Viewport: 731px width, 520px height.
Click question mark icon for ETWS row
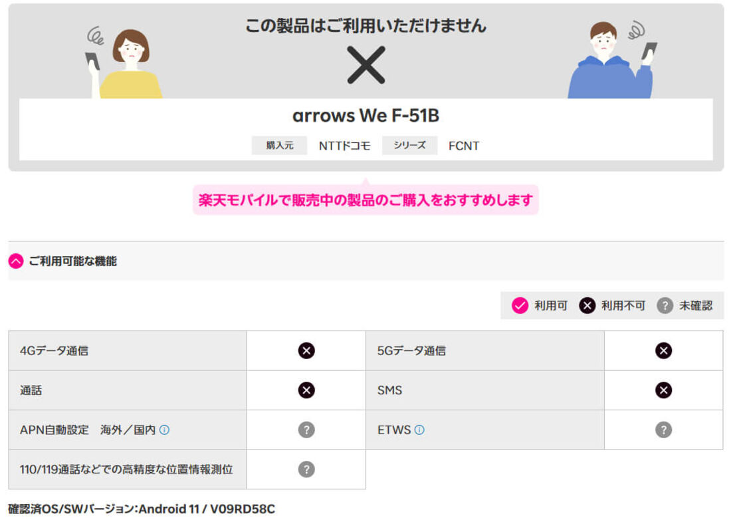point(663,430)
